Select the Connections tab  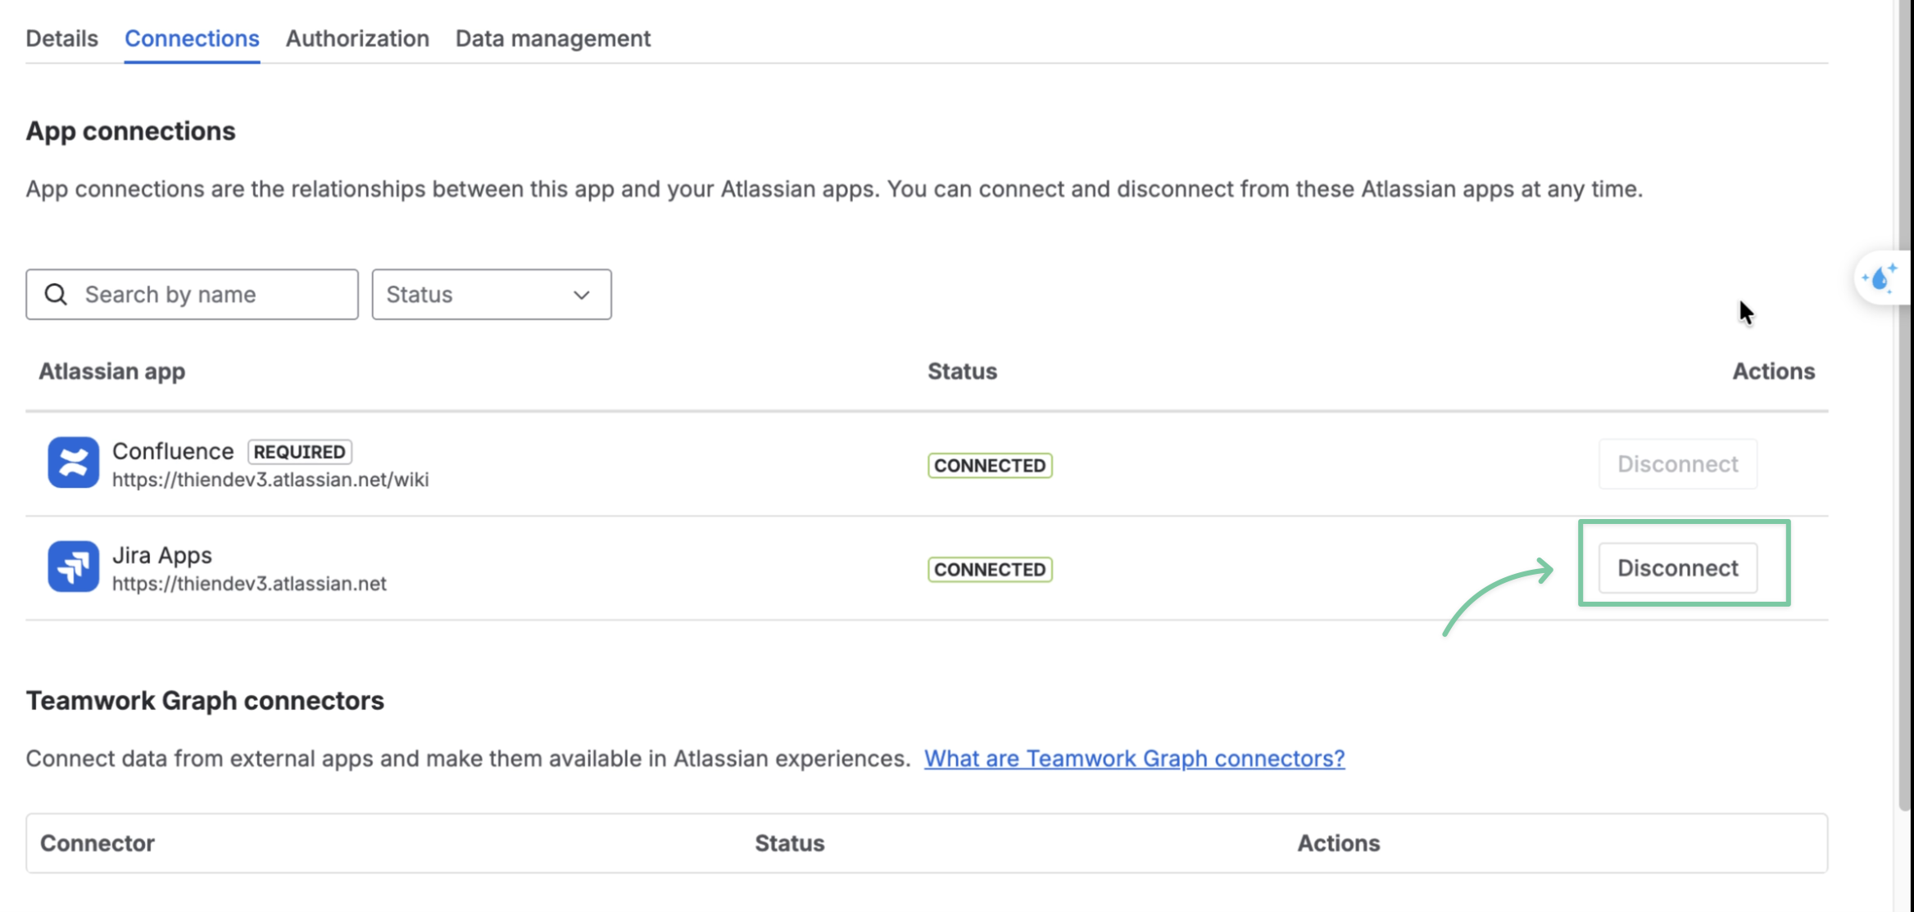(192, 38)
